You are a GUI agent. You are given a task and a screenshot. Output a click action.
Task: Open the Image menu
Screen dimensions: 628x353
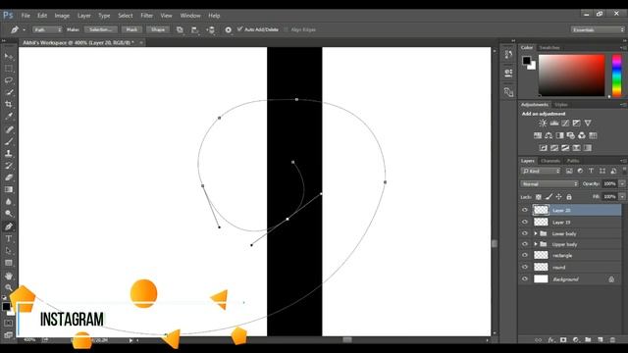pyautogui.click(x=62, y=16)
